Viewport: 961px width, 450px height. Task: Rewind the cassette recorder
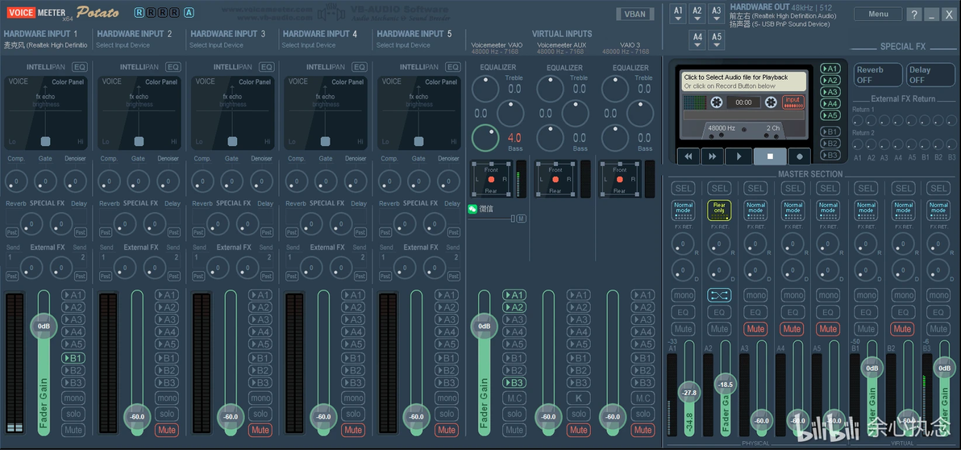coord(688,156)
